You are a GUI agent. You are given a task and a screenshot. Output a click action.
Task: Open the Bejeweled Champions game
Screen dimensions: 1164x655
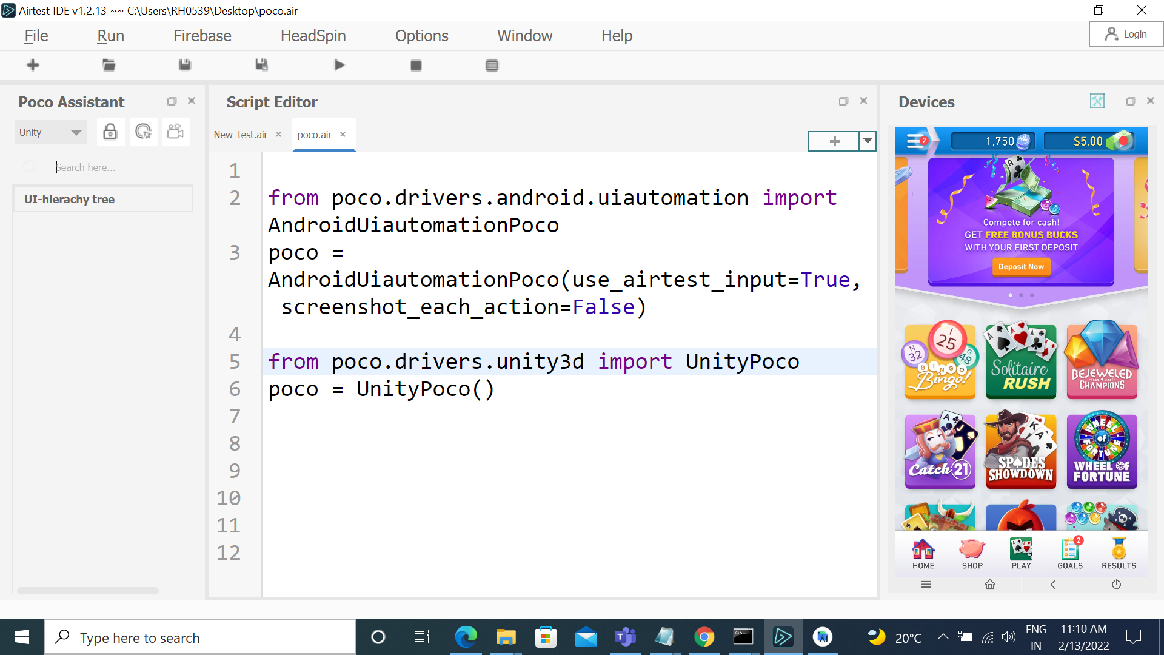[1102, 361]
